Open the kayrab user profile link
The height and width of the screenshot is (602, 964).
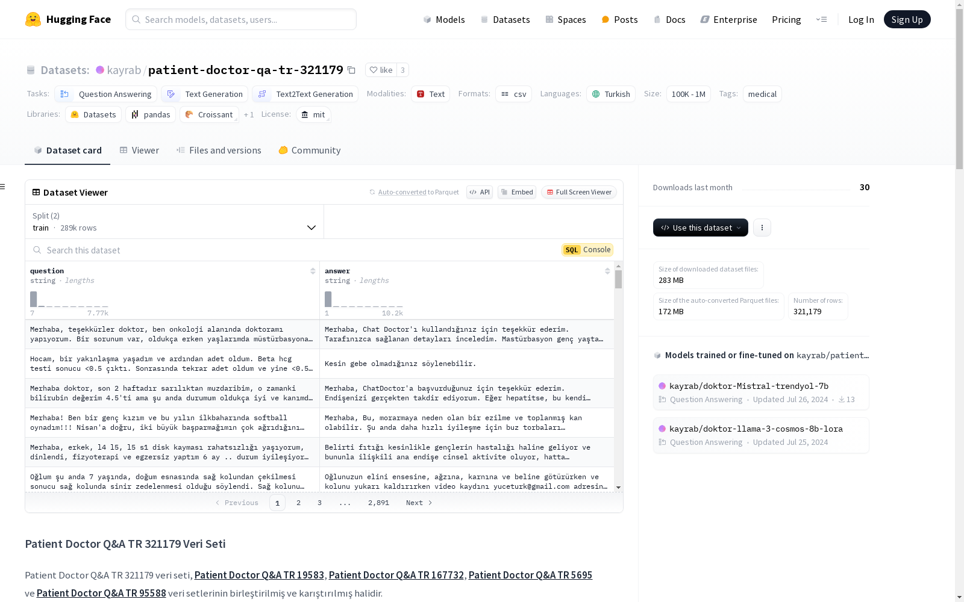pyautogui.click(x=124, y=70)
